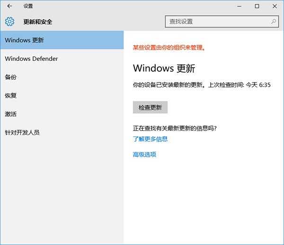The height and width of the screenshot is (245, 284).
Task: Focus the 查找设置 search field
Action: [218, 21]
